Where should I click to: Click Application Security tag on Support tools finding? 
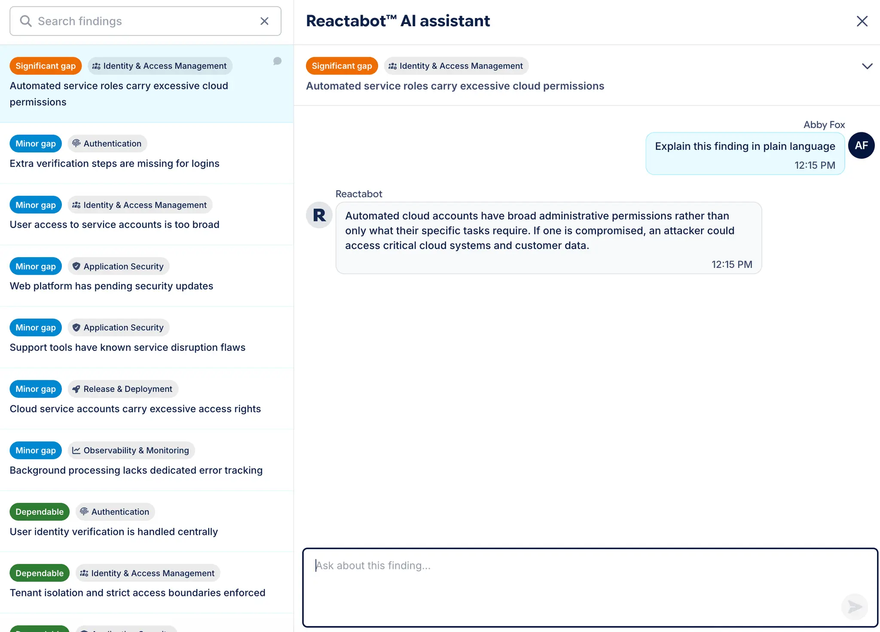119,328
